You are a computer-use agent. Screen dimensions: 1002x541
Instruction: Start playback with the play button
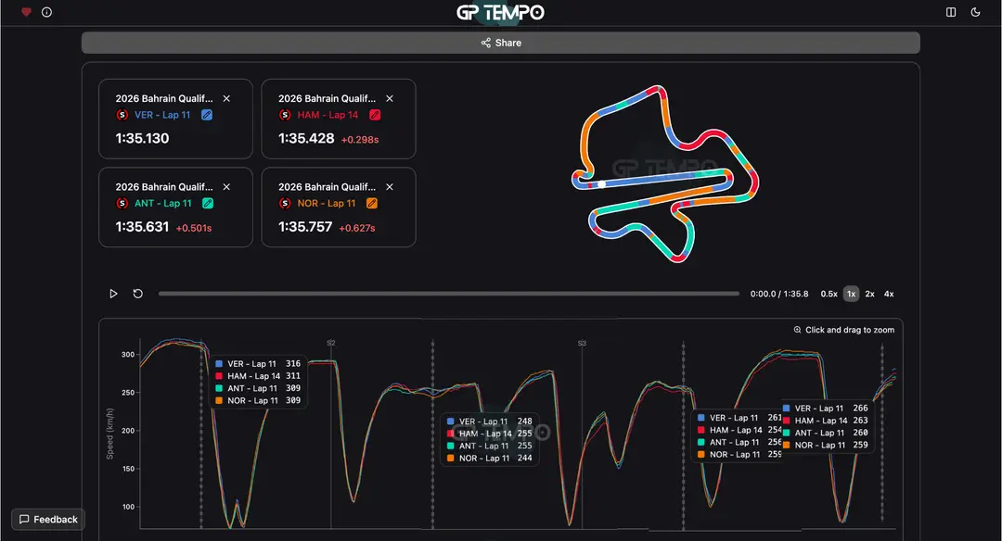(x=113, y=294)
